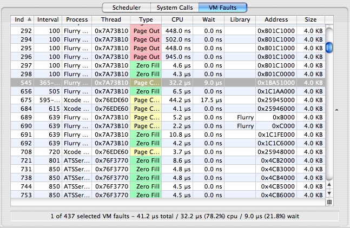Click the Wait column header
This screenshot has width=350, height=228.
pyautogui.click(x=209, y=19)
